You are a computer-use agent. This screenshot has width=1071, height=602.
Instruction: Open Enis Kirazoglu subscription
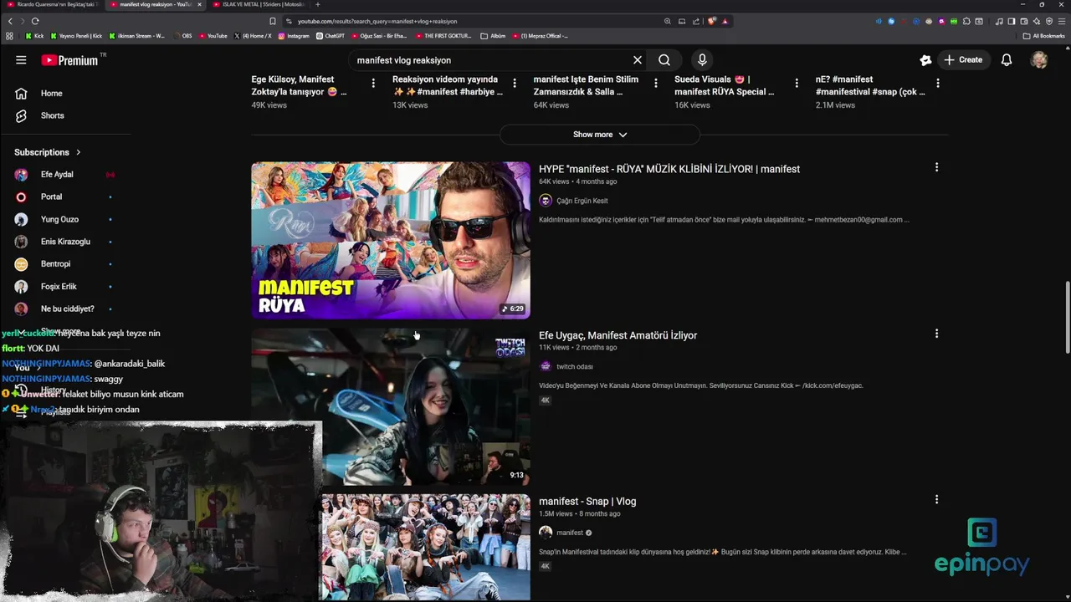pos(67,242)
